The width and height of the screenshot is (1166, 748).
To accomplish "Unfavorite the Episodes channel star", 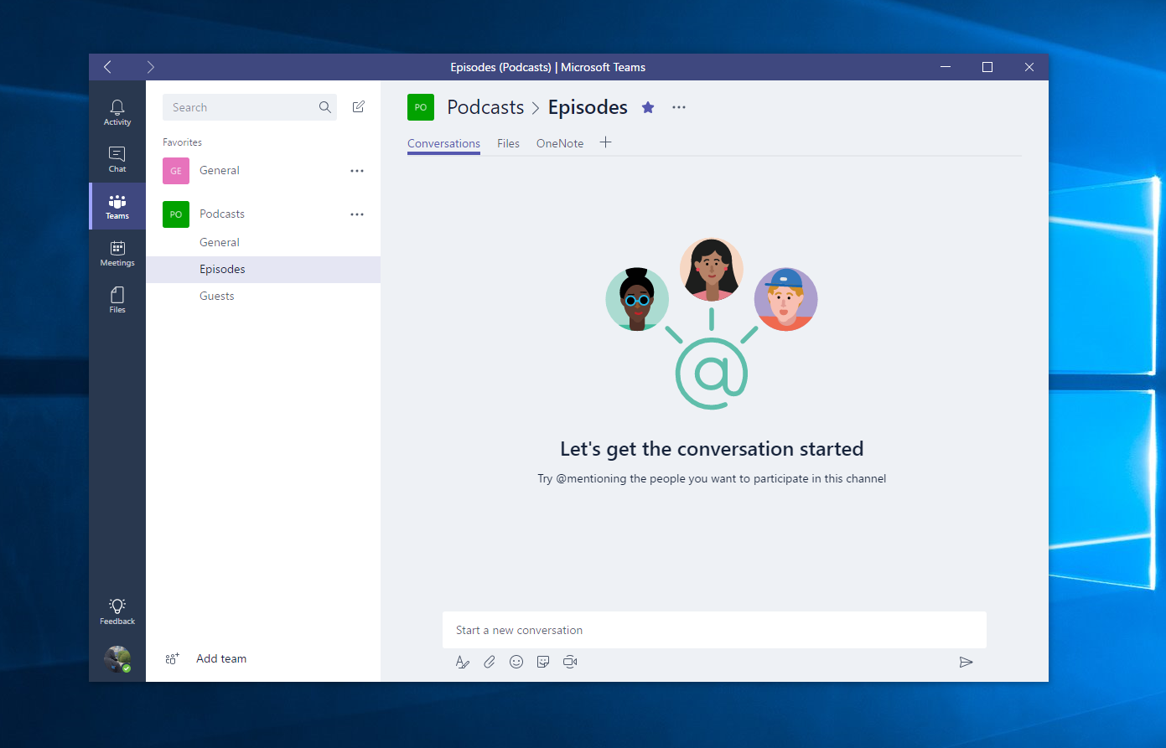I will pos(648,107).
